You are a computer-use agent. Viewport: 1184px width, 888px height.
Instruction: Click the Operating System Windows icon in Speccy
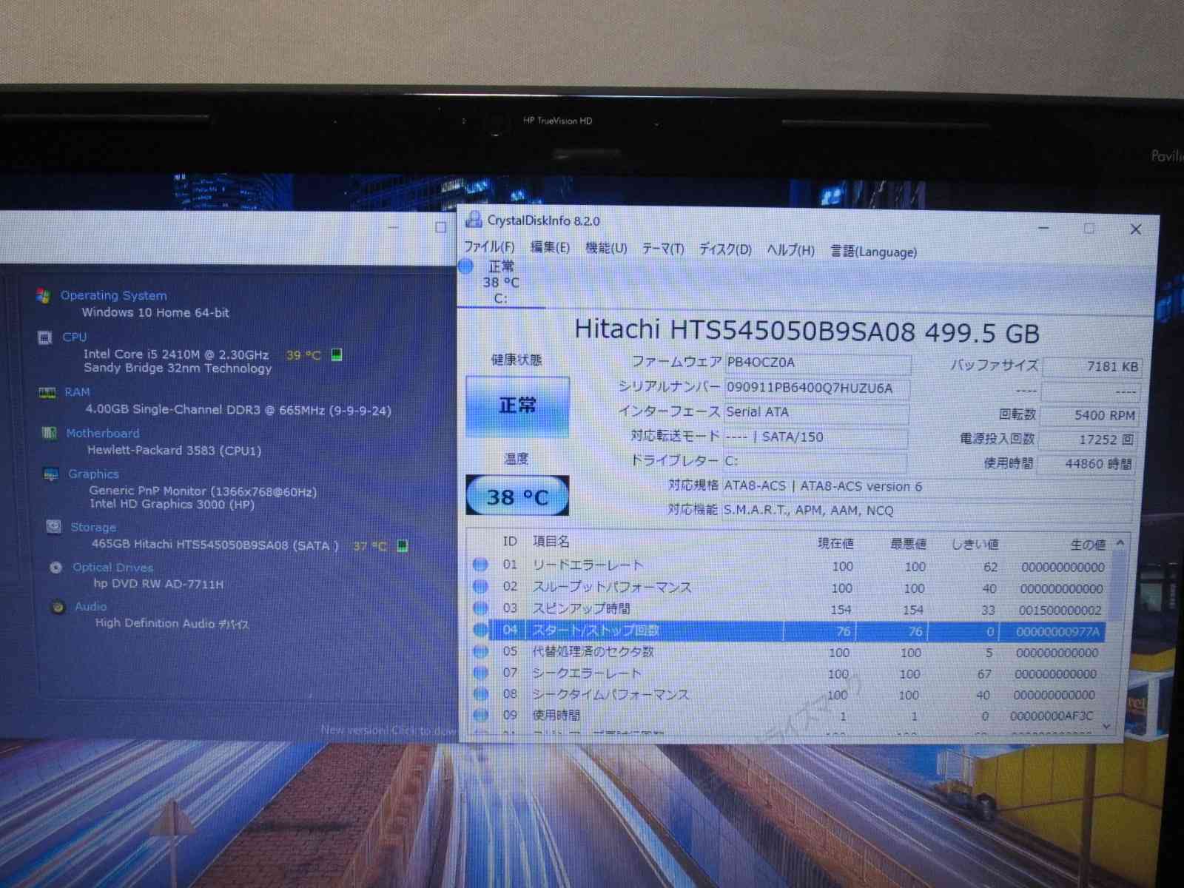click(x=44, y=296)
